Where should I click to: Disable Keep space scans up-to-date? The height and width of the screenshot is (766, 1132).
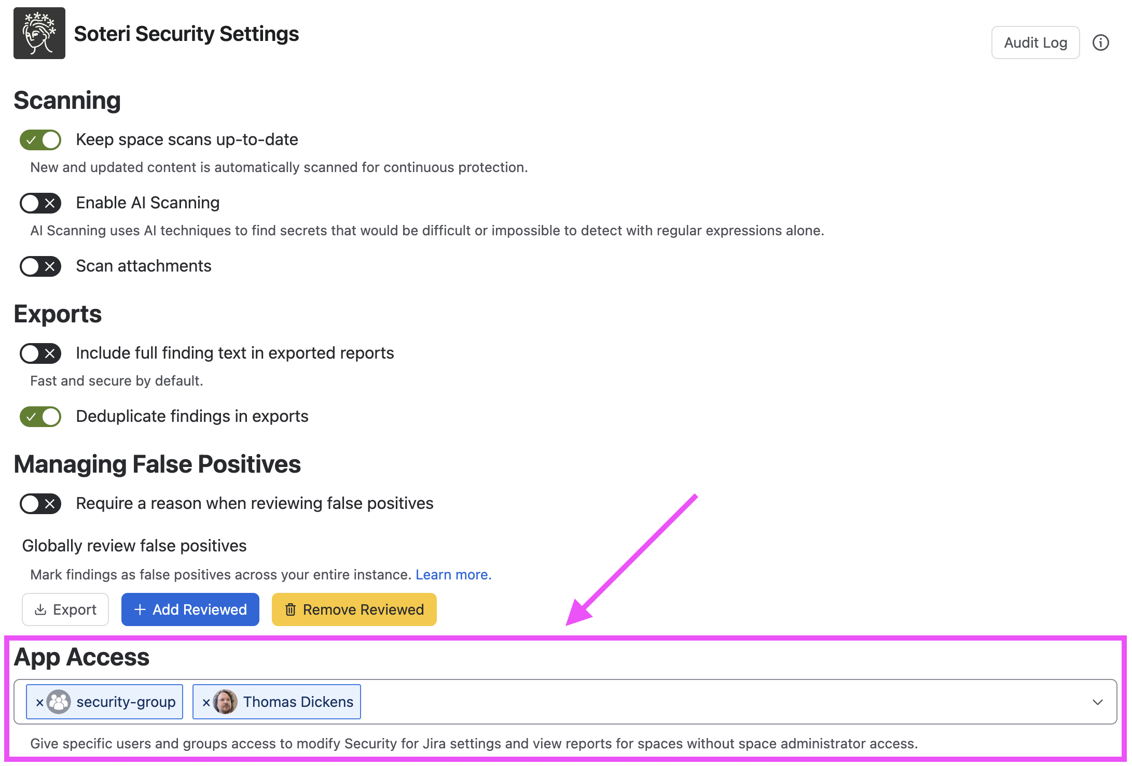(x=40, y=140)
